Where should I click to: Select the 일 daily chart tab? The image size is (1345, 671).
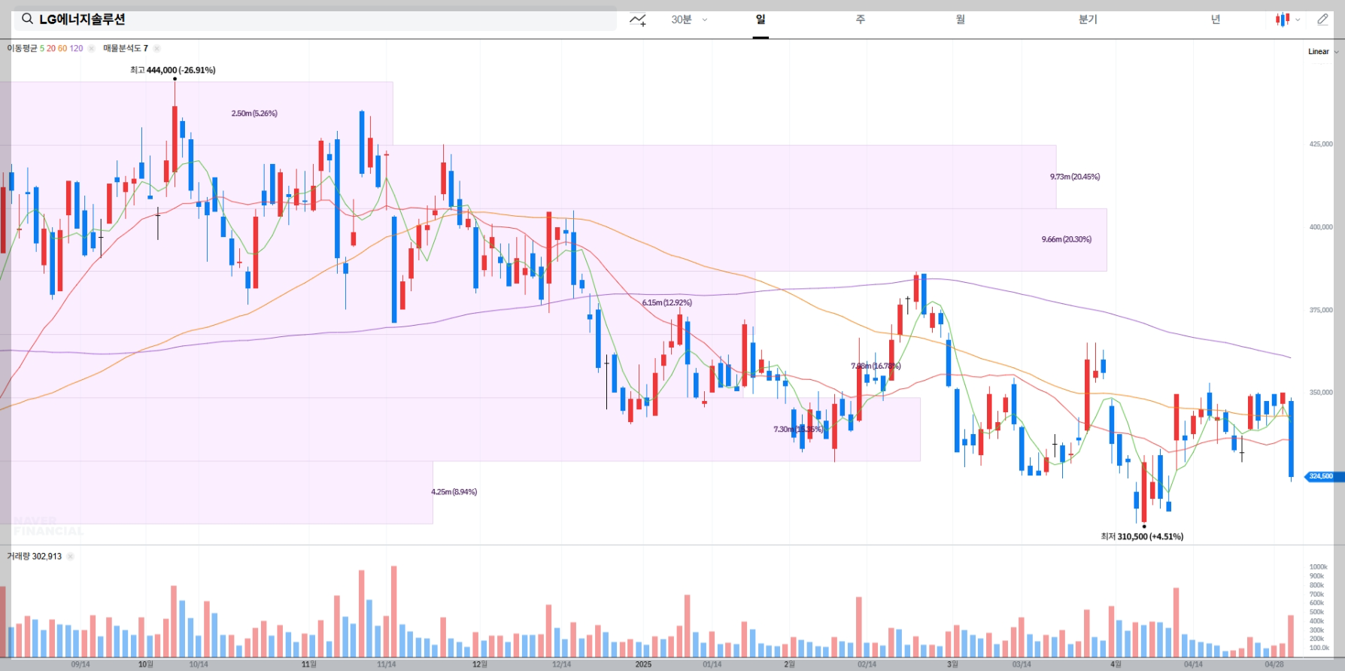[x=761, y=20]
